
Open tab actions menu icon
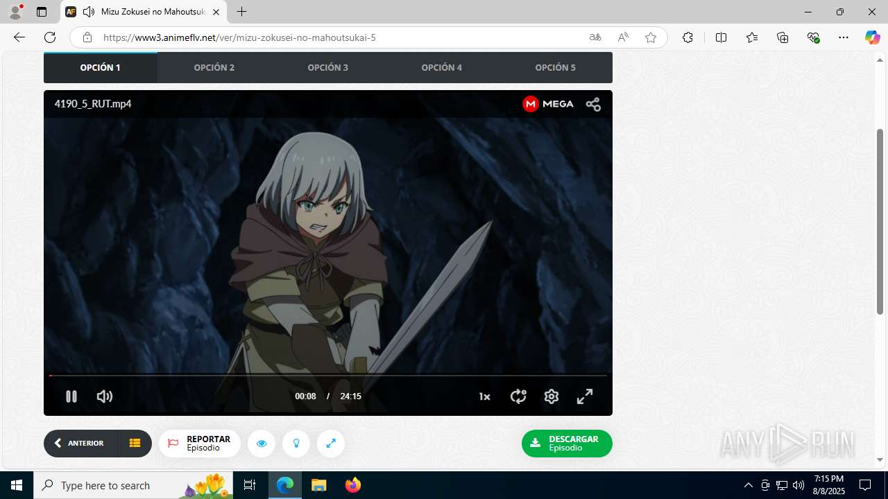coord(42,12)
